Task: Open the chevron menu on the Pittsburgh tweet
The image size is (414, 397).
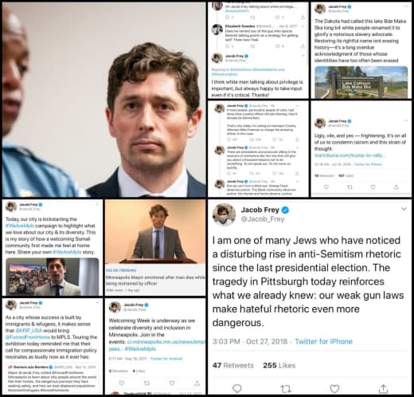Action: [404, 209]
